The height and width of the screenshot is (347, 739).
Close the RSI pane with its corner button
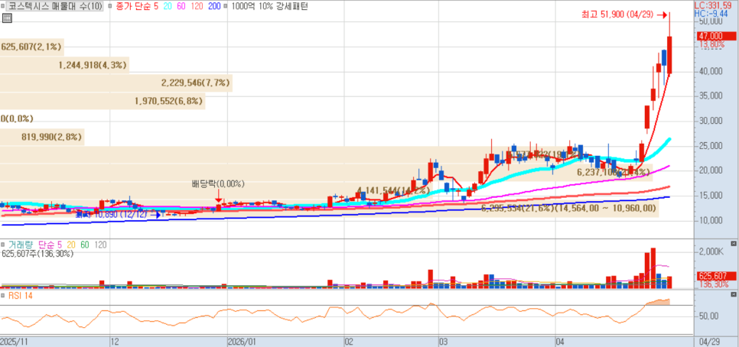click(733, 294)
